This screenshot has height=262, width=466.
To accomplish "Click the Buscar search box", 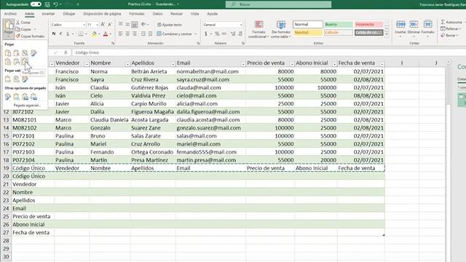I will pyautogui.click(x=278, y=4).
